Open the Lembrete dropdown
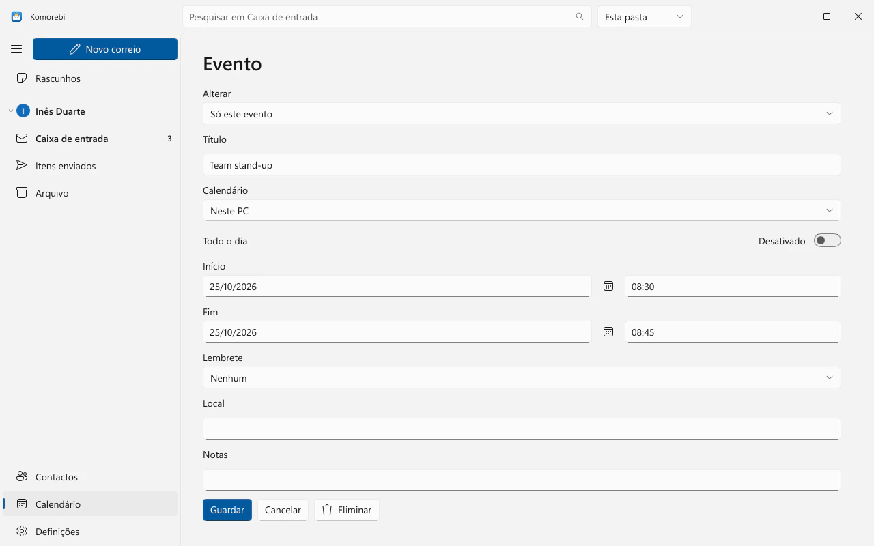 click(522, 377)
